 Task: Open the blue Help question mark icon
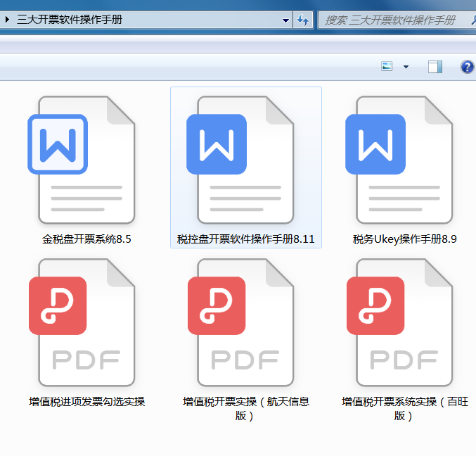pos(467,67)
